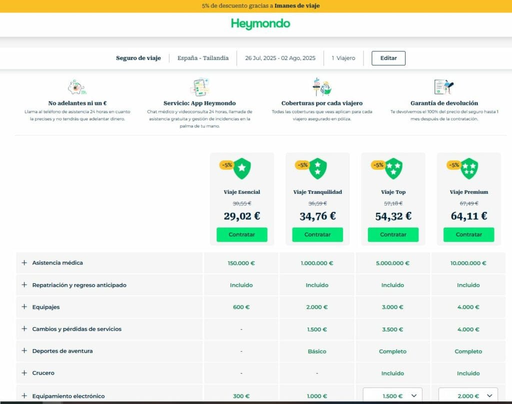Click the one-star shield of Viaje Esencial
512x404 pixels.
[x=242, y=168]
